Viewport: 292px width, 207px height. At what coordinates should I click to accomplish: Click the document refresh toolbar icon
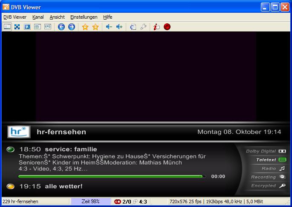[133, 27]
